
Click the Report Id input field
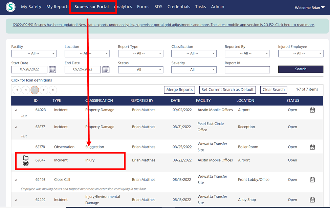247,70
